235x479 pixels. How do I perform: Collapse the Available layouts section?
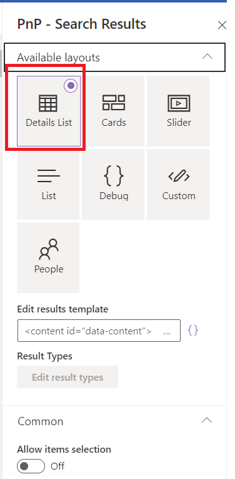point(207,57)
